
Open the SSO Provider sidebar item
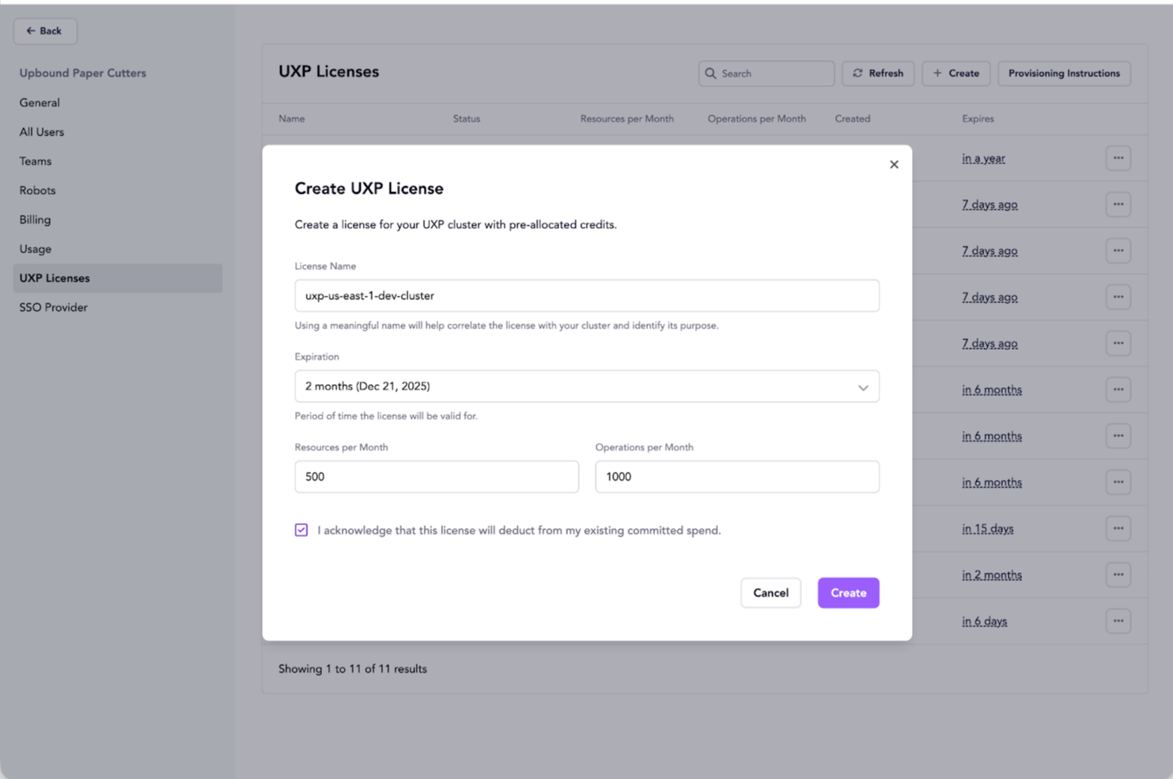click(x=53, y=308)
